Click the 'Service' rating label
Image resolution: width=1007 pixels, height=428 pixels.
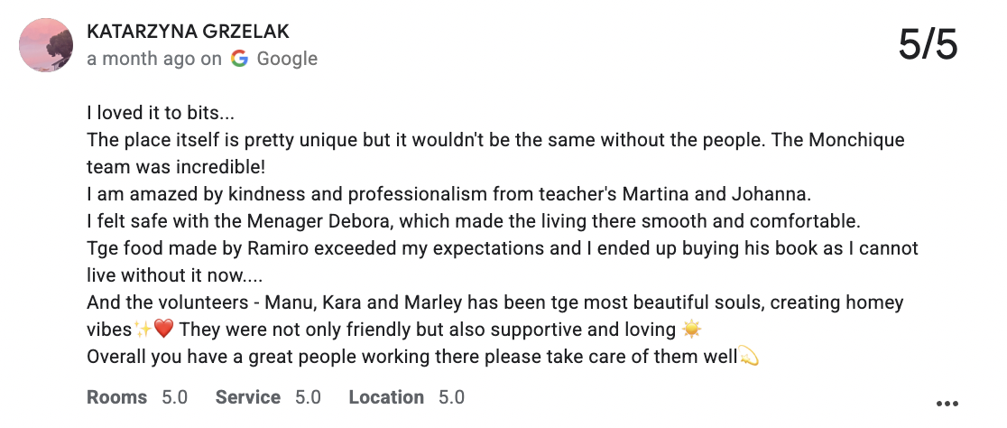click(248, 397)
